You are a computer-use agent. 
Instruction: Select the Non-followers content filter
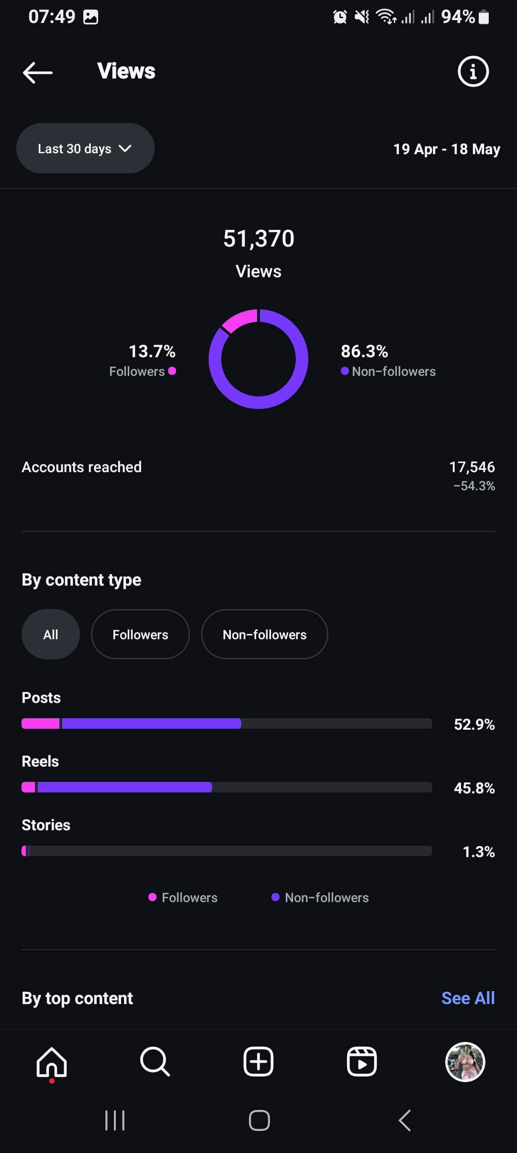pos(265,634)
